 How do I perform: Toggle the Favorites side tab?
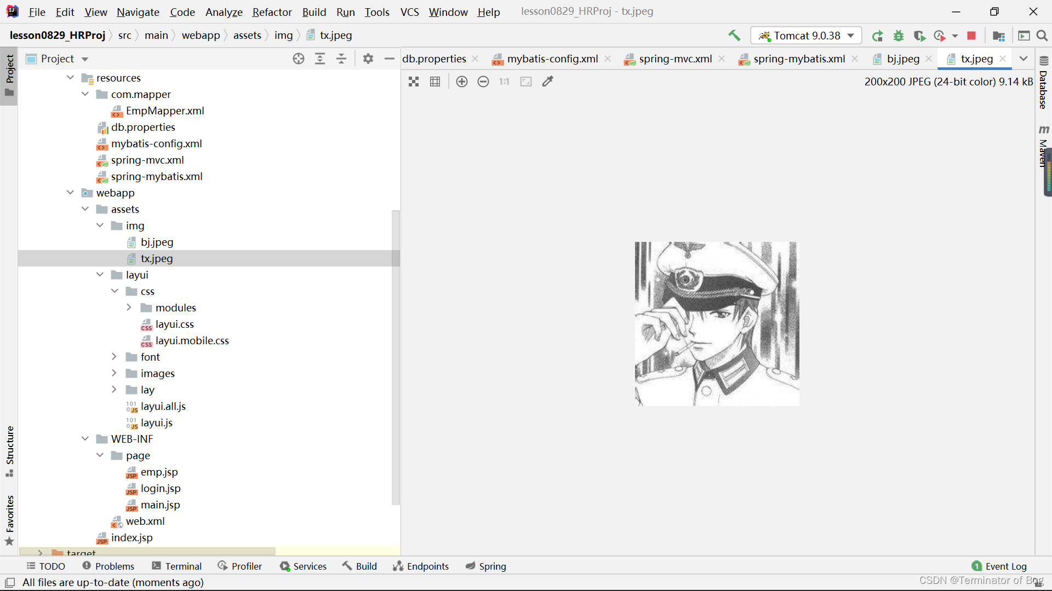click(x=9, y=520)
